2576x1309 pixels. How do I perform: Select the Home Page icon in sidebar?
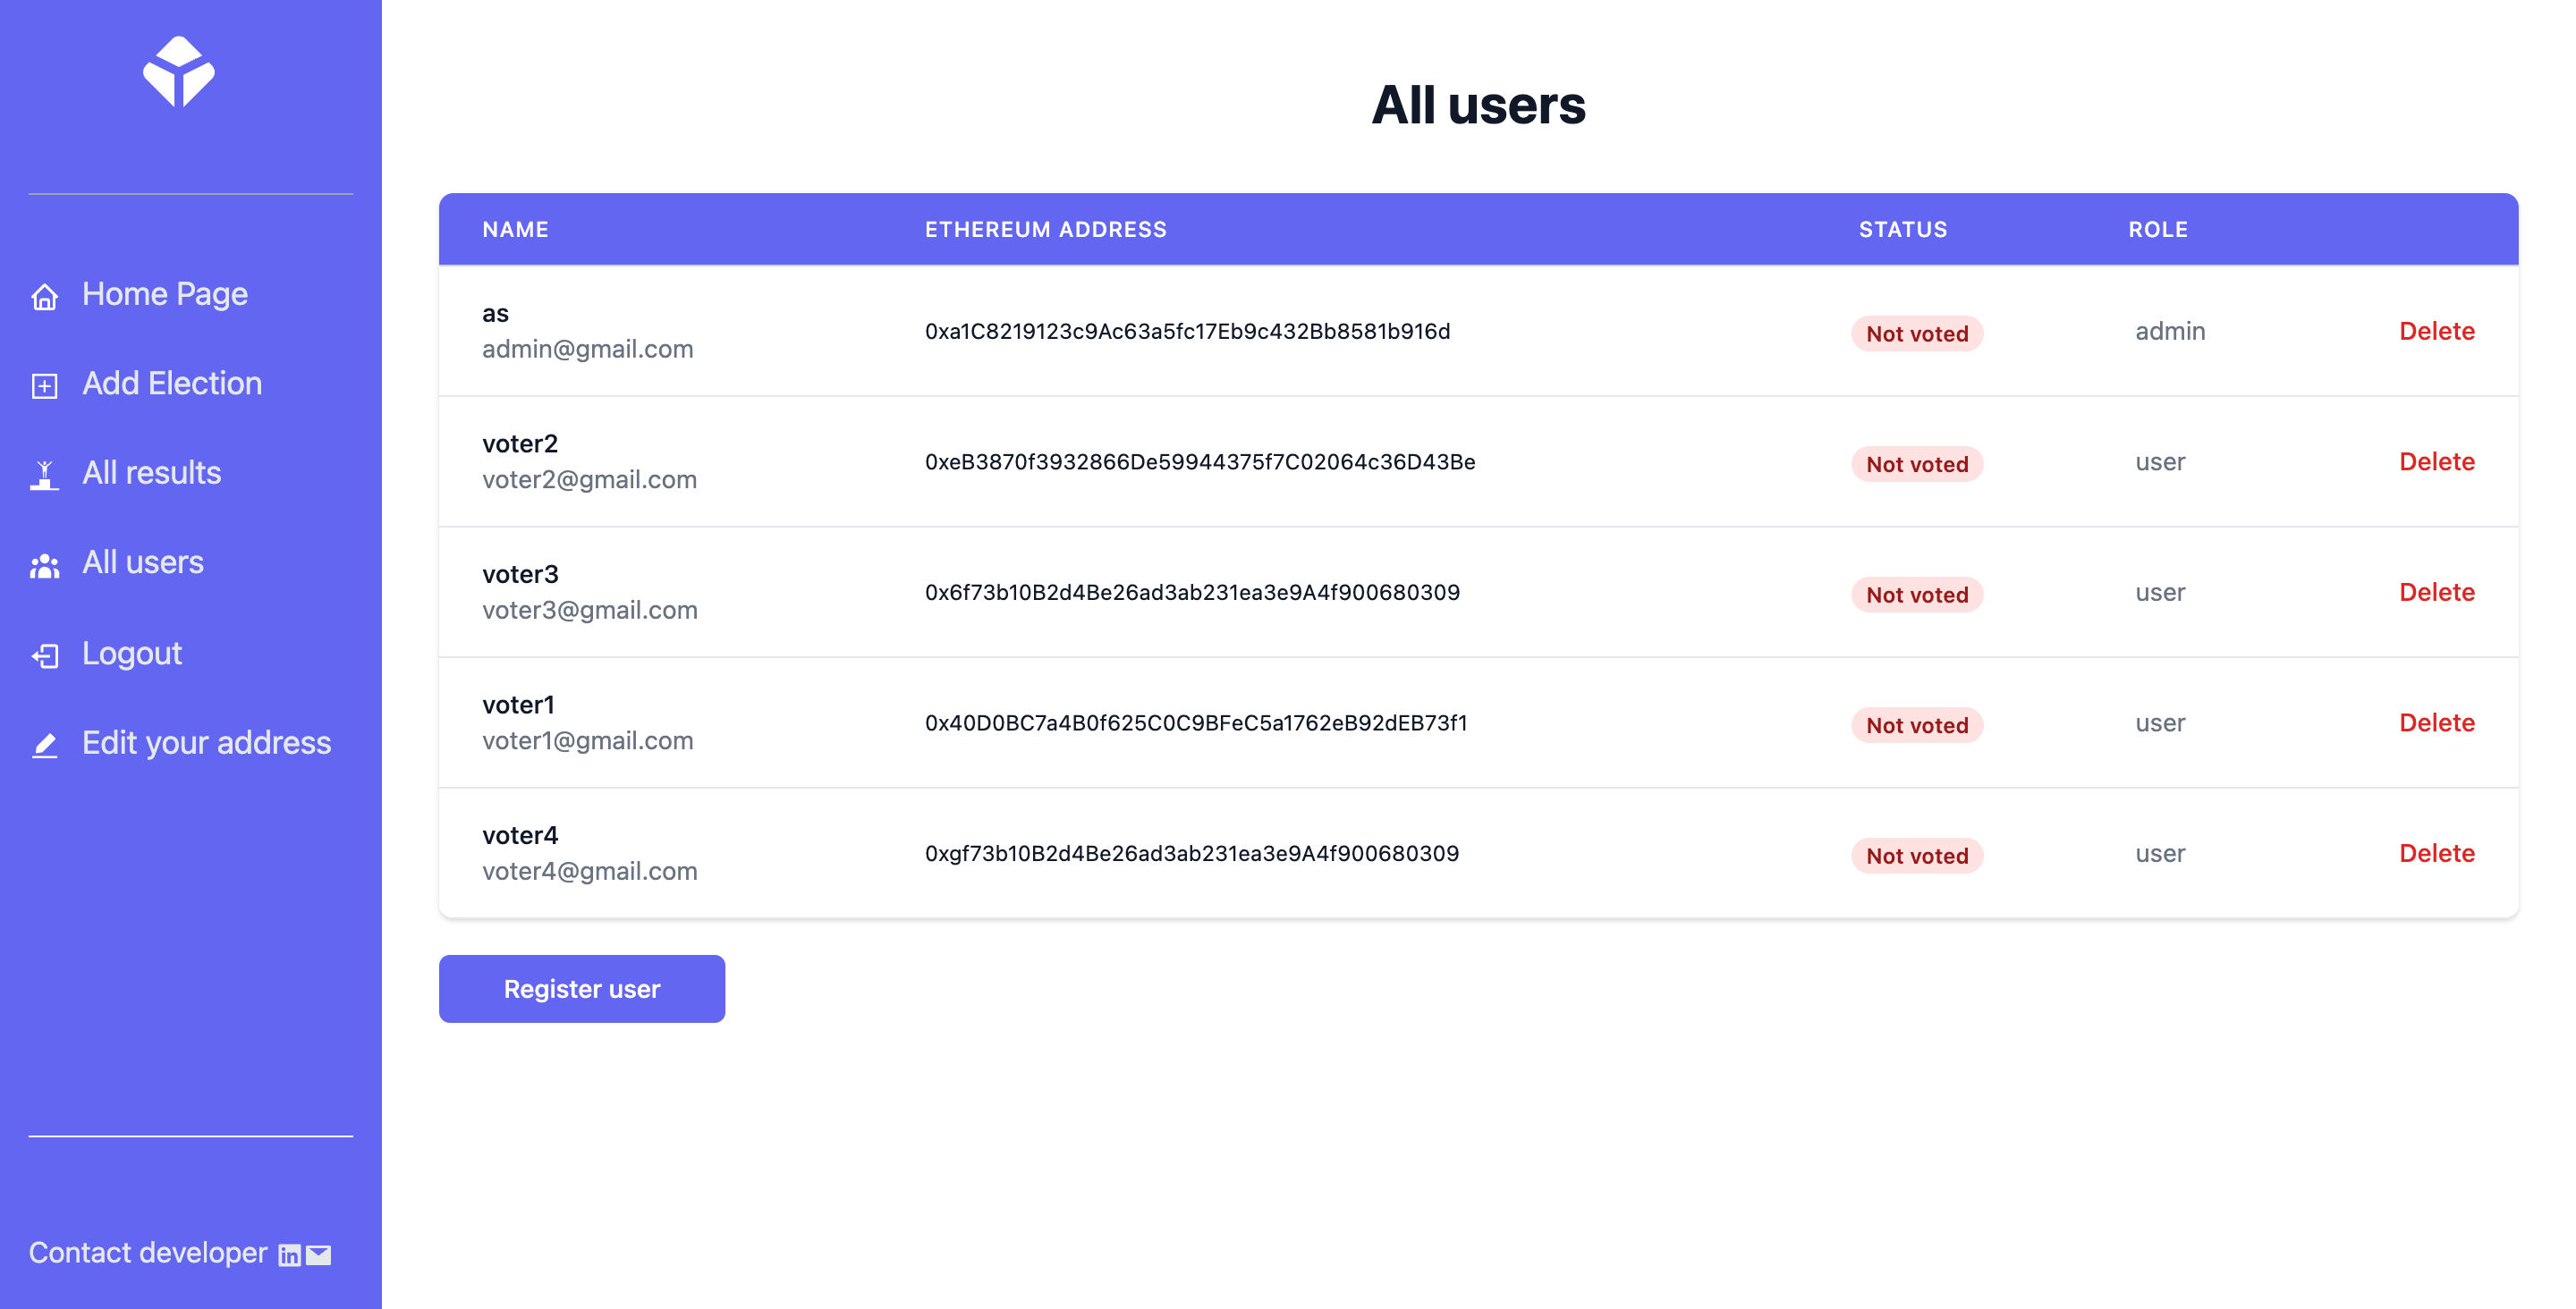pyautogui.click(x=44, y=296)
